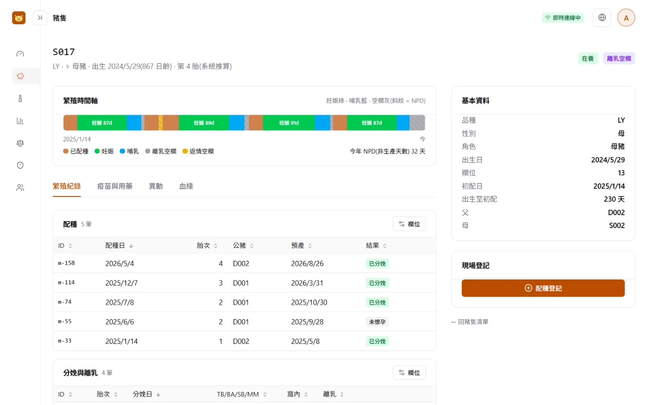Follow the 回豬隻清單 back link
Viewport: 647px width, 405px height.
pyautogui.click(x=469, y=321)
